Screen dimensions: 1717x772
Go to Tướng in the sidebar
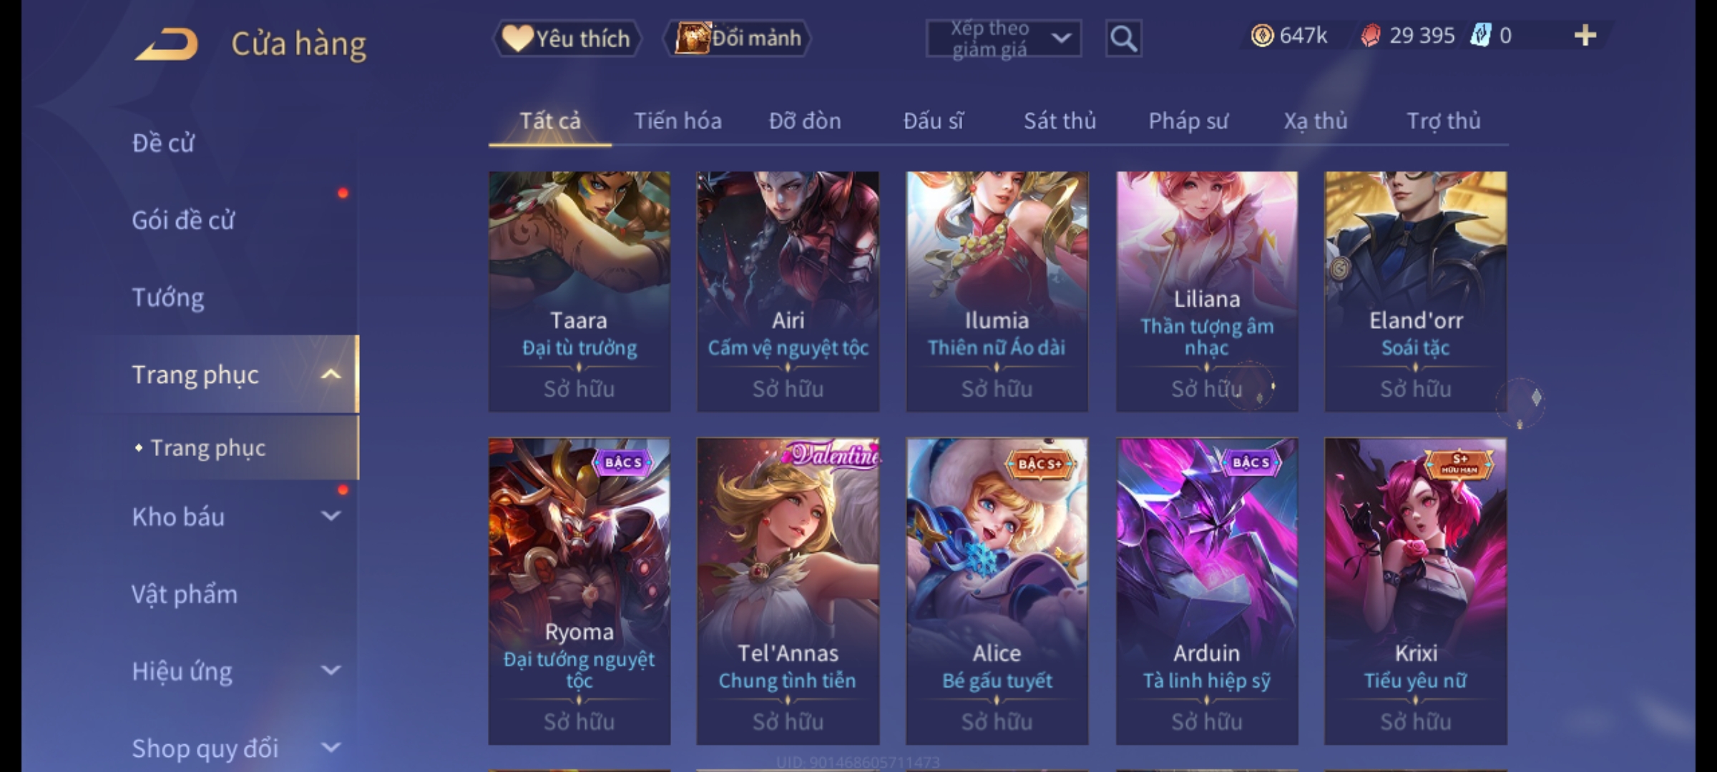168,297
